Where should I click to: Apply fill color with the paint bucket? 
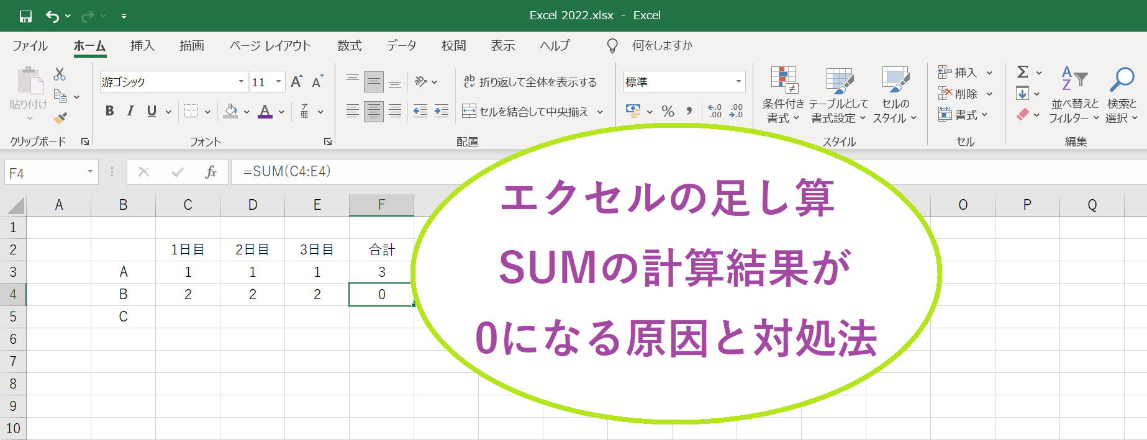(231, 111)
